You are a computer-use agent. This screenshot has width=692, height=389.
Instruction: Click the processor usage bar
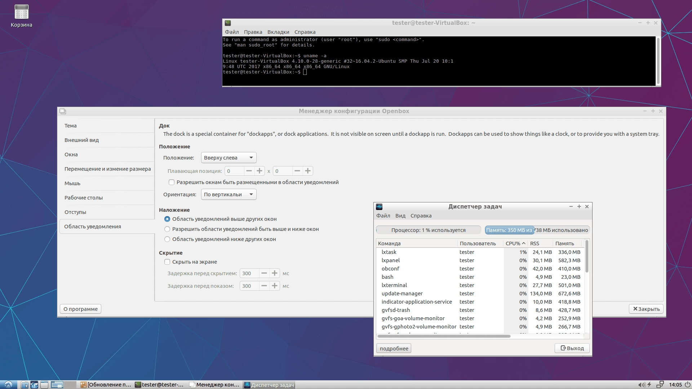[429, 230]
